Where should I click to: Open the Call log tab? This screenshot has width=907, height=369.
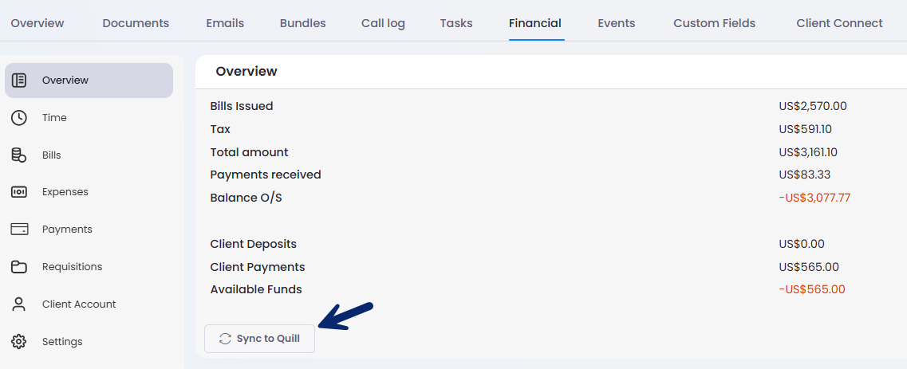pos(383,24)
